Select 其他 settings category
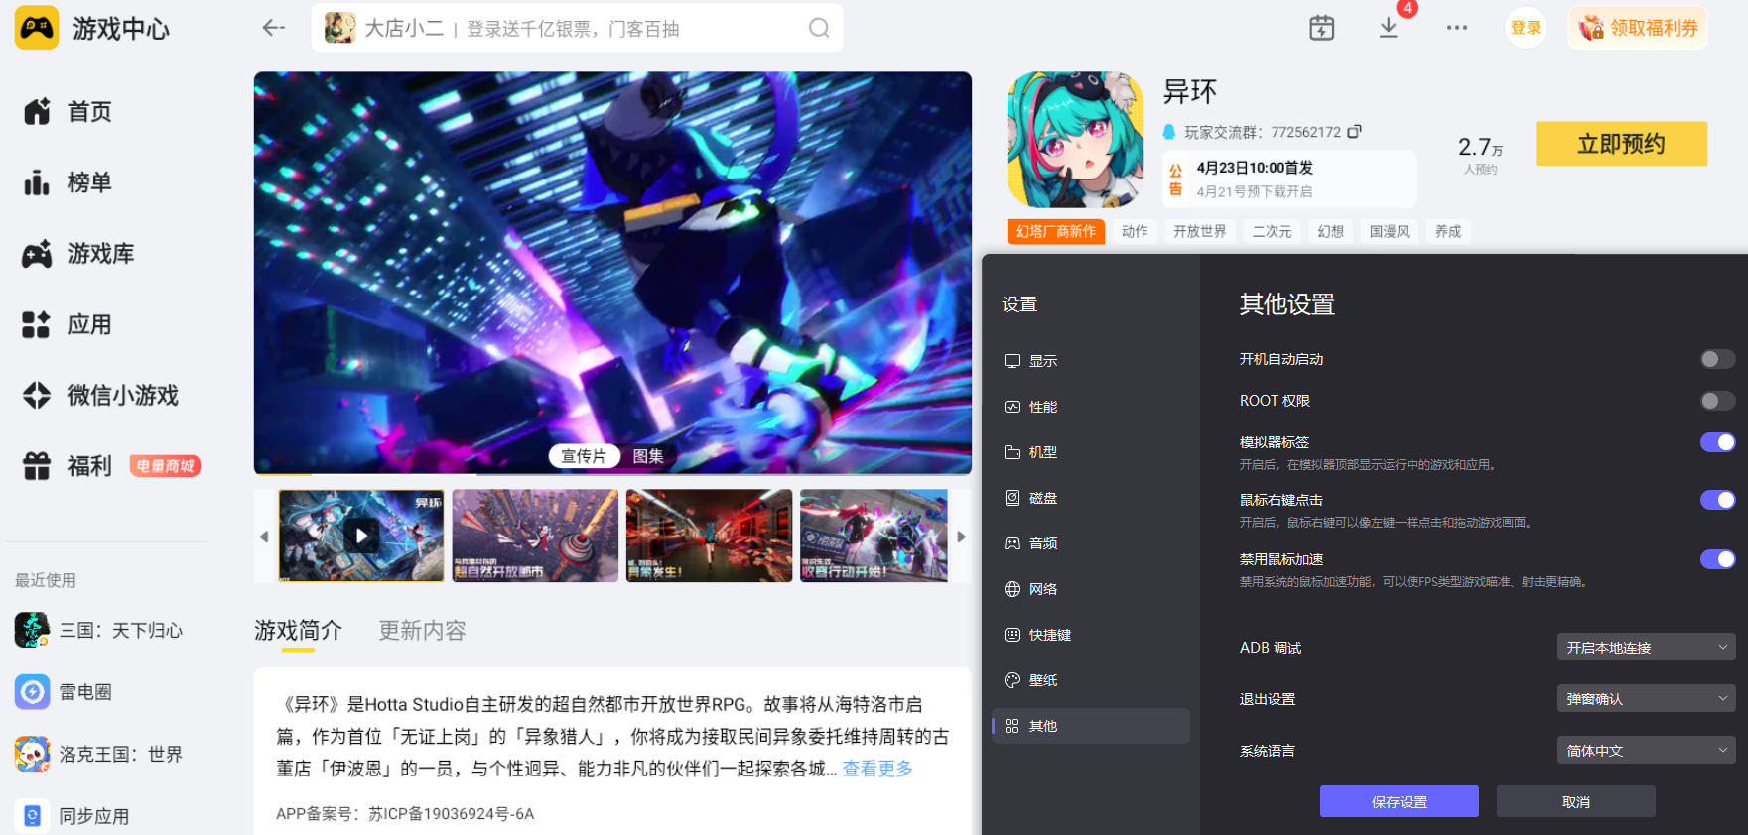This screenshot has width=1748, height=835. [x=1091, y=726]
